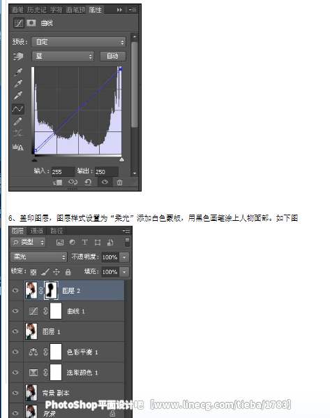Image resolution: width=330 pixels, height=418 pixels.
Task: Select the edit points curve tool
Action: coord(18,109)
